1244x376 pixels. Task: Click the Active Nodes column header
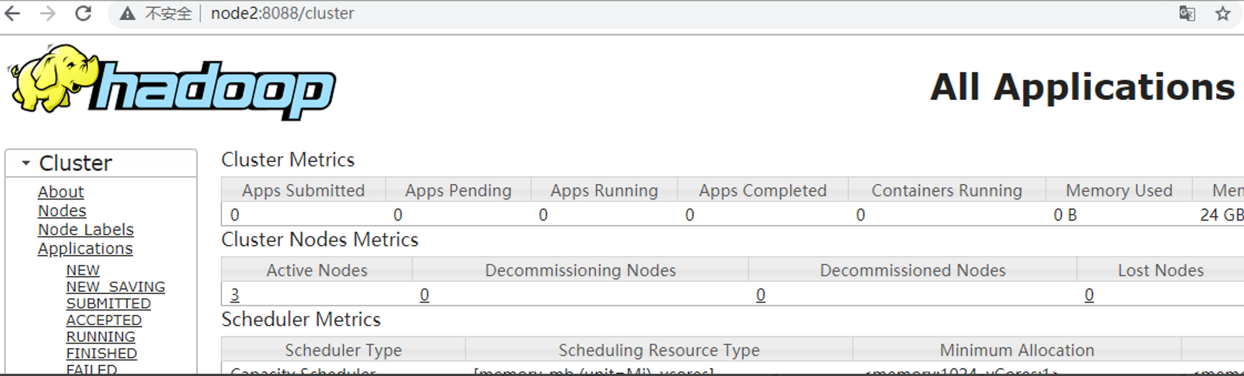click(x=317, y=270)
